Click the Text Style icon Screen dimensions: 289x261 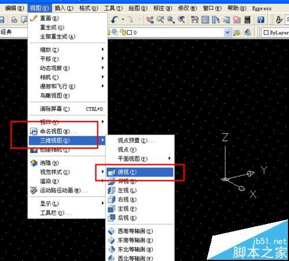pos(279,20)
